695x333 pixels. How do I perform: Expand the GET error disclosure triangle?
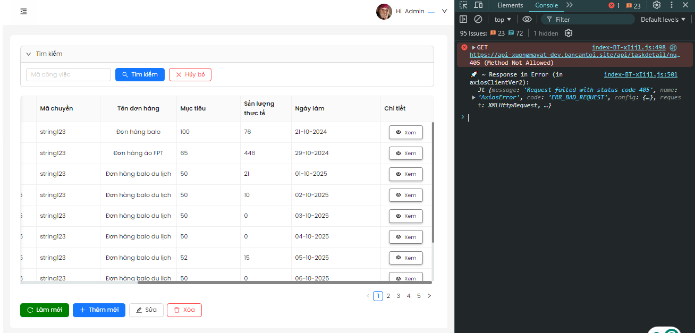click(473, 48)
